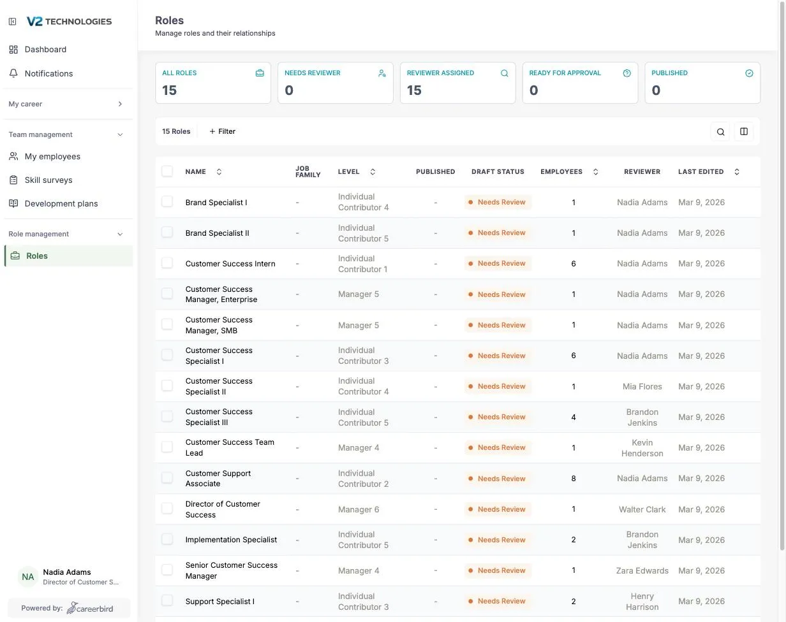The height and width of the screenshot is (622, 786).
Task: Check Customer Success Manager, SMB checkbox
Action: (x=167, y=324)
